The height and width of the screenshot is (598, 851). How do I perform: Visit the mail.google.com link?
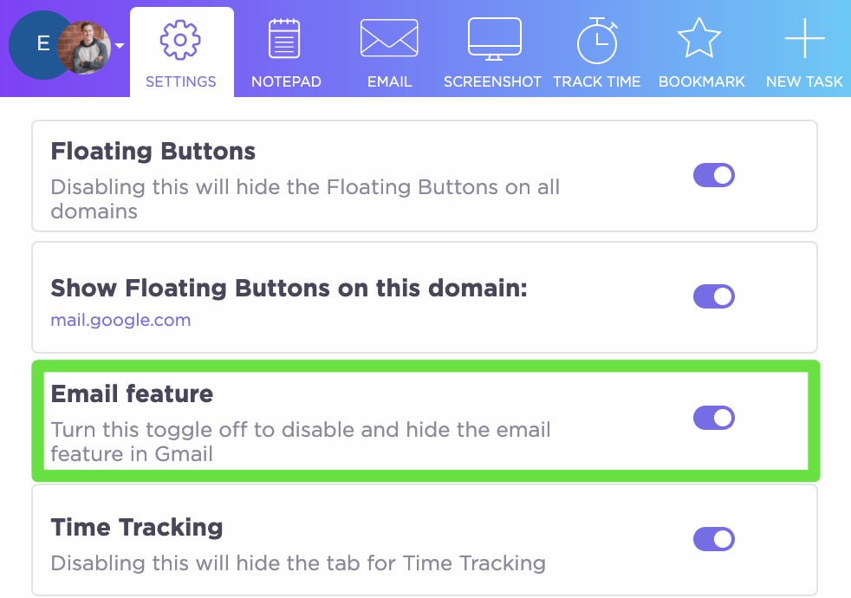(120, 320)
